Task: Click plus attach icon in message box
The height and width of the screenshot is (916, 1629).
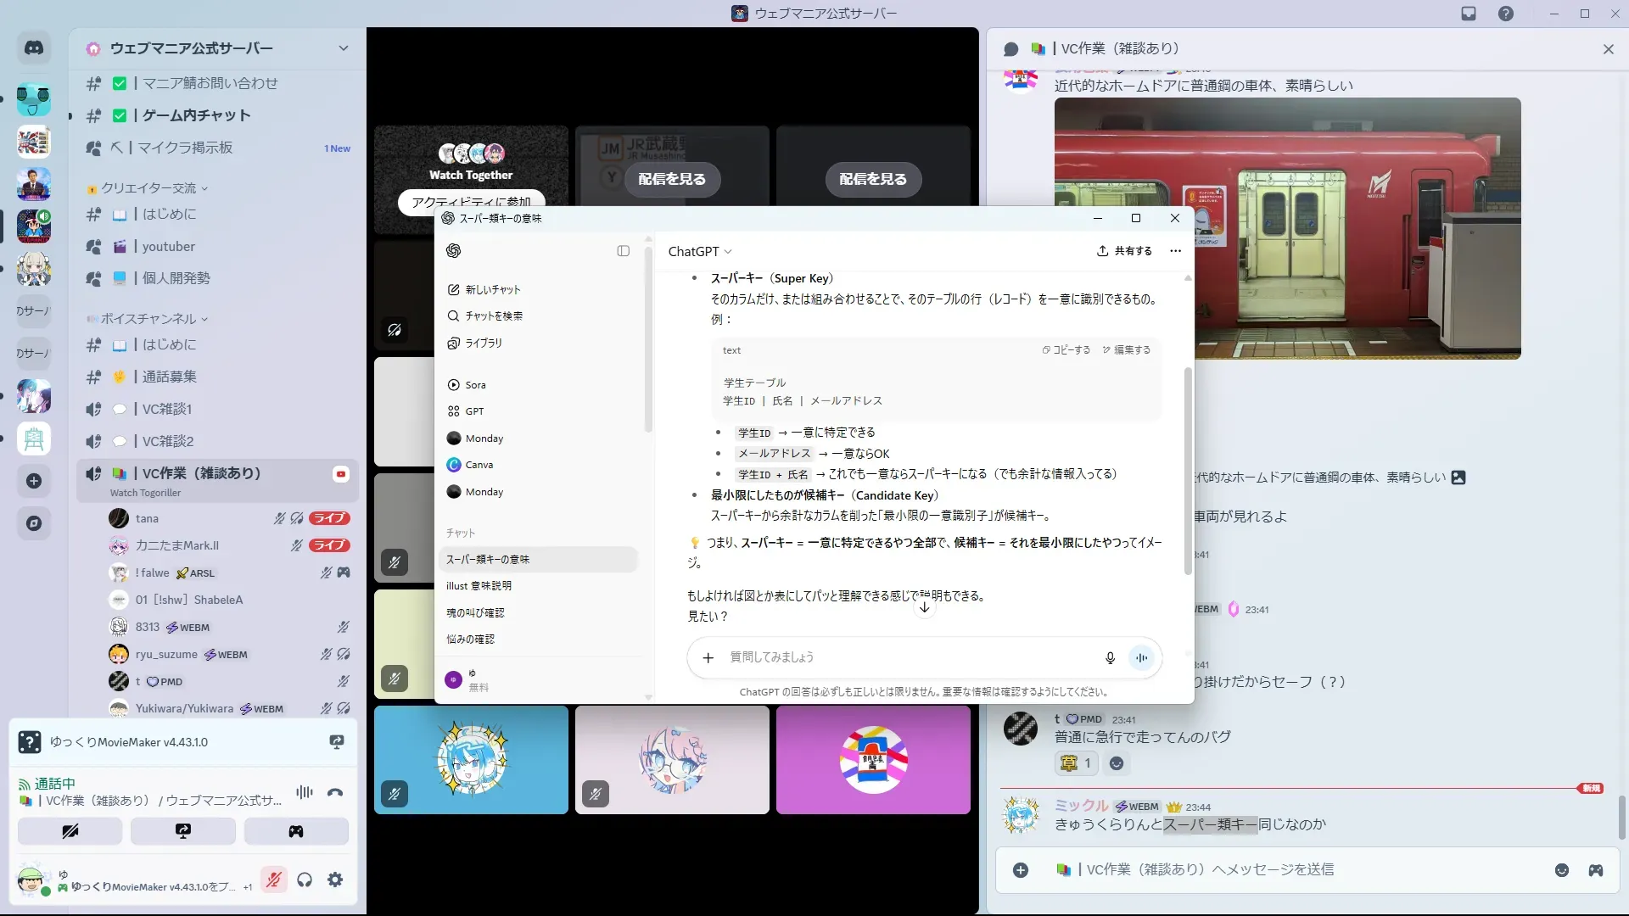Action: tap(1021, 870)
